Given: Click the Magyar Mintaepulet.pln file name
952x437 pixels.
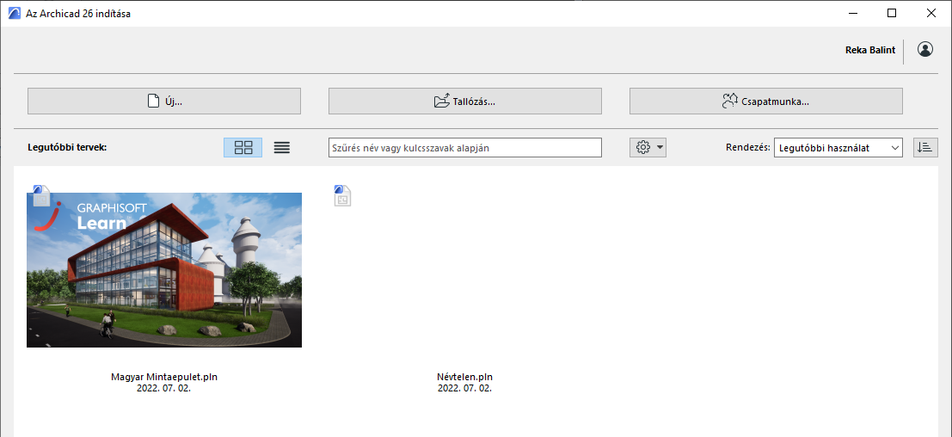Looking at the screenshot, I should coord(164,377).
